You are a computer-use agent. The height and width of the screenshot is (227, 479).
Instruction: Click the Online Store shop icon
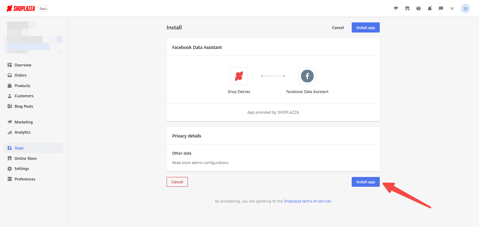pos(10,158)
